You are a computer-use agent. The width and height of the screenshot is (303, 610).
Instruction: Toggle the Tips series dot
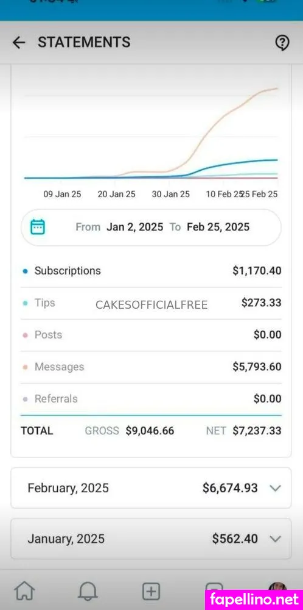[x=25, y=303]
